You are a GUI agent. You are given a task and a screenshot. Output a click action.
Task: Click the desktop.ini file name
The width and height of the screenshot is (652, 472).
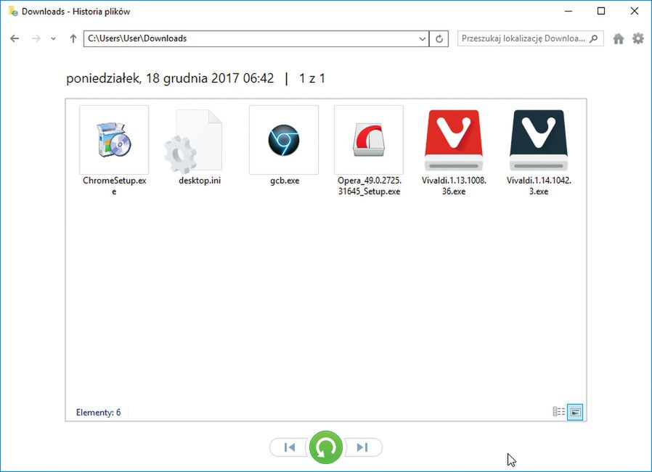(x=200, y=181)
